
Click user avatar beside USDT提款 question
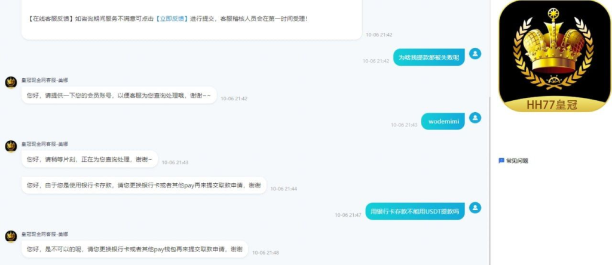coord(475,207)
